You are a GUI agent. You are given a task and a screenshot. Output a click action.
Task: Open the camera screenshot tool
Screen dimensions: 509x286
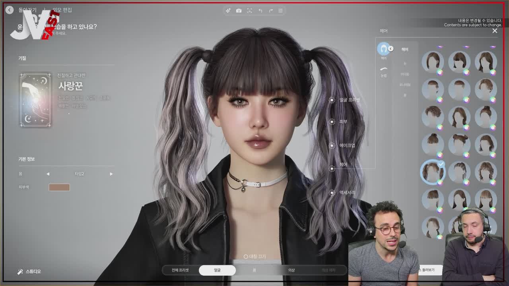[239, 11]
